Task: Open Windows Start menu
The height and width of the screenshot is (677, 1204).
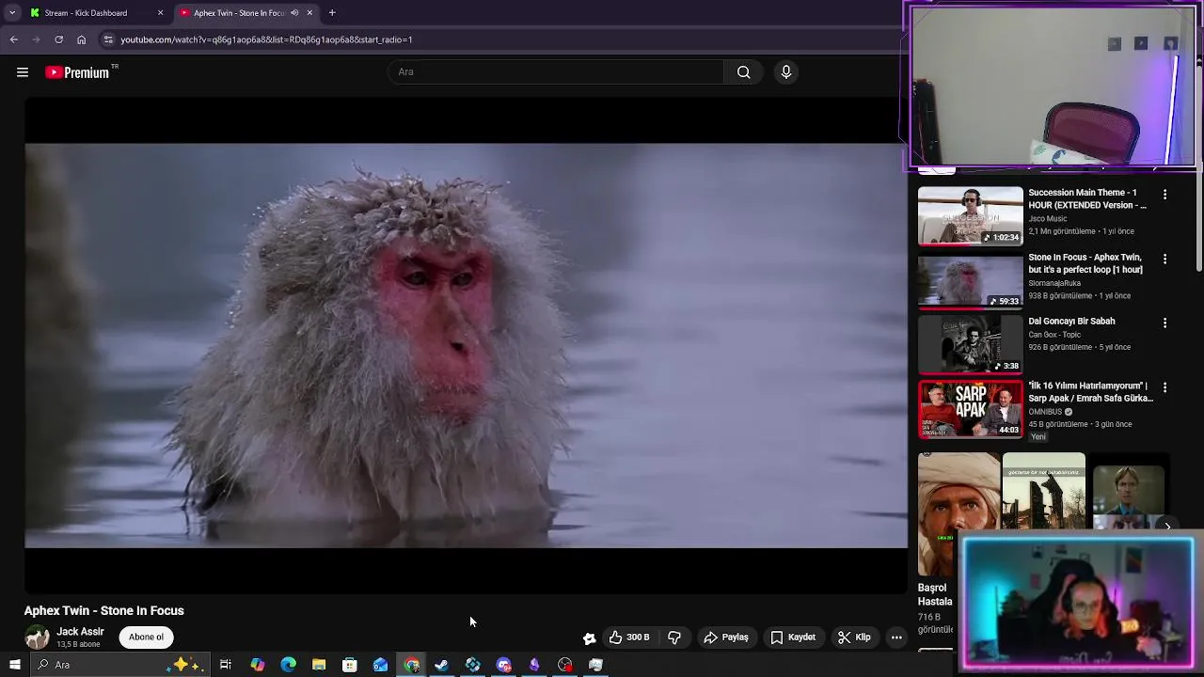Action: point(14,665)
